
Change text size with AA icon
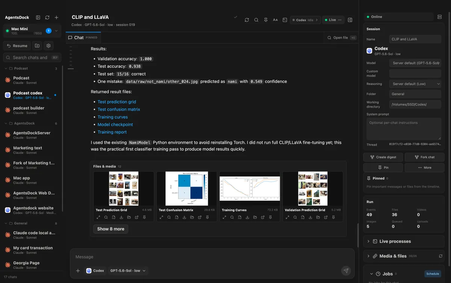(275, 20)
